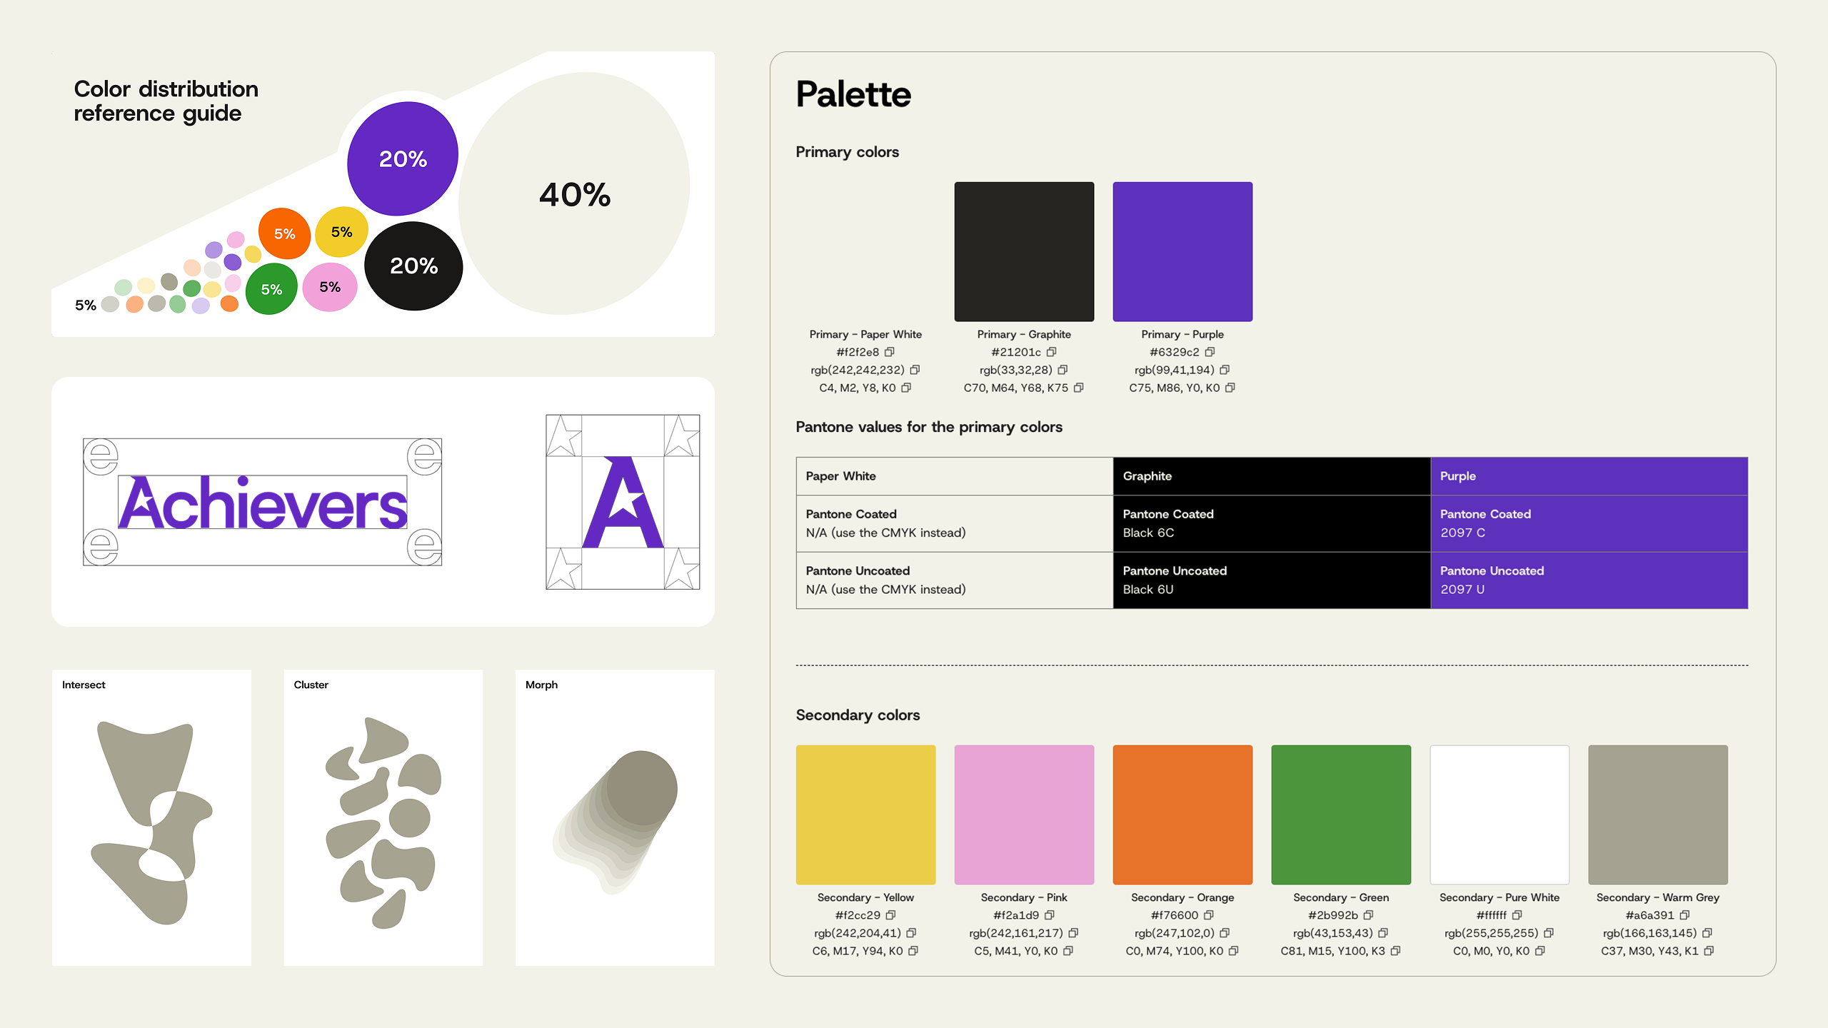This screenshot has width=1828, height=1028.
Task: Copy the Orange CMYK value C0, M74
Action: click(x=1233, y=951)
